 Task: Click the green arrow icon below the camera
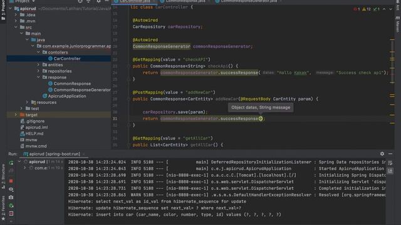(11, 206)
